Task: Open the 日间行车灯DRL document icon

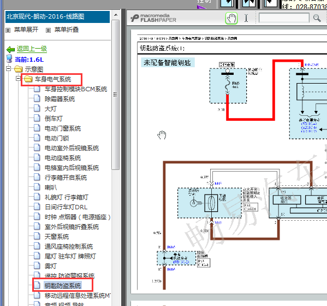Action: [x=37, y=207]
